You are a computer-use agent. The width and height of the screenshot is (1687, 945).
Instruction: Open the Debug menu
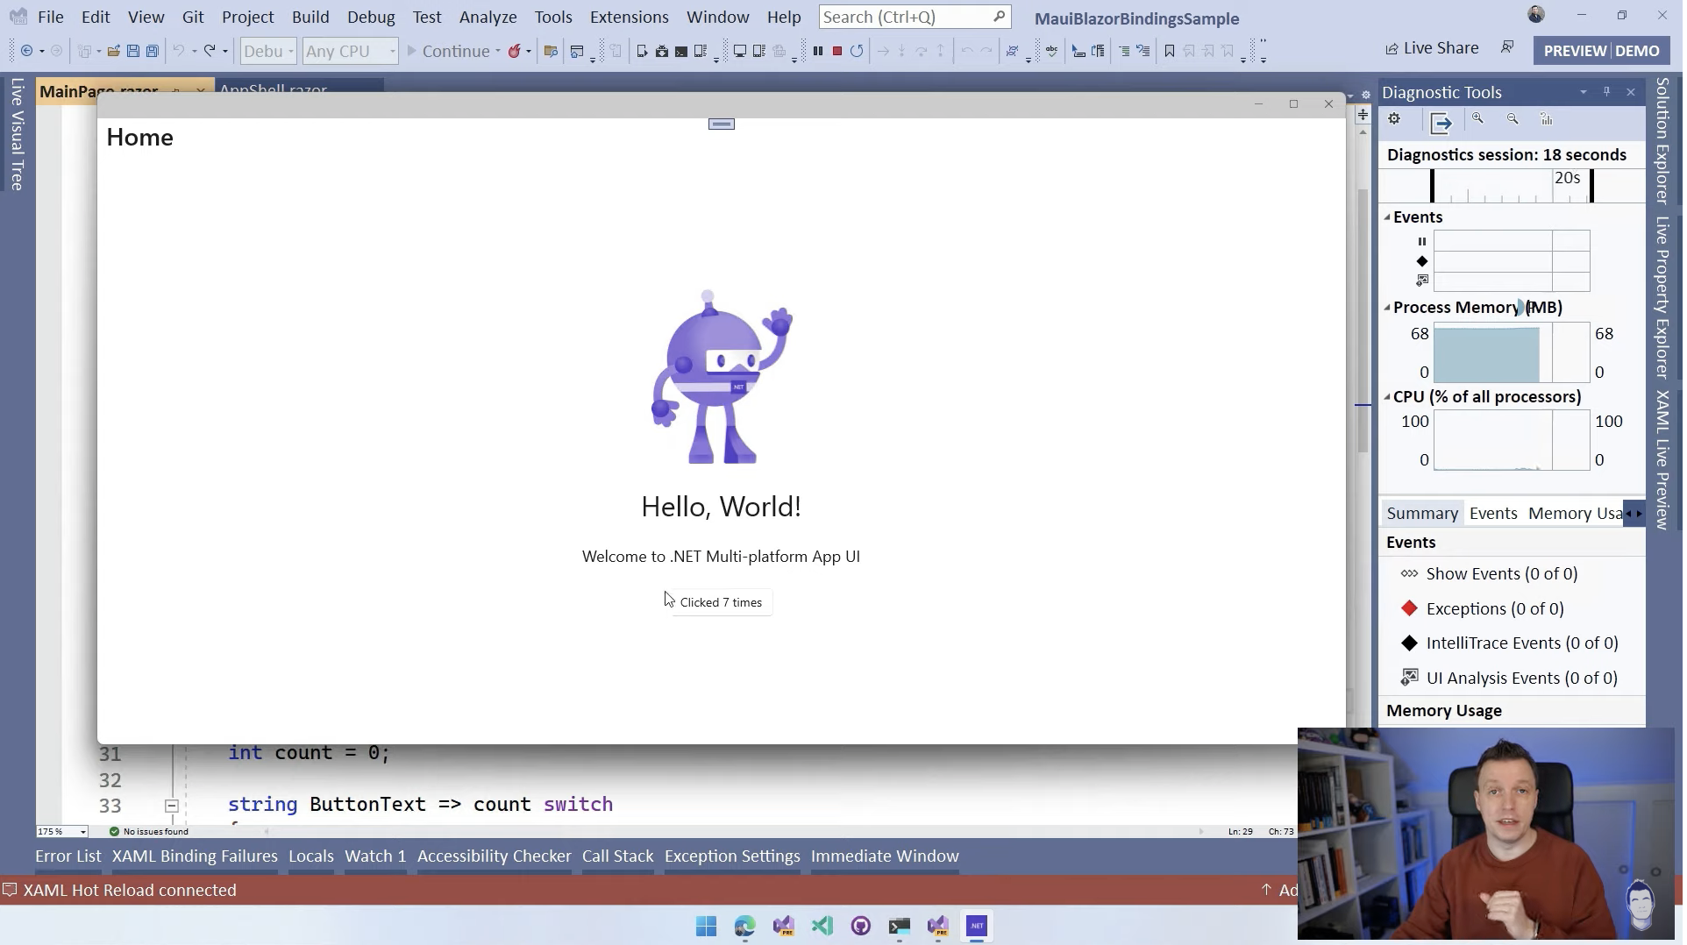371,17
